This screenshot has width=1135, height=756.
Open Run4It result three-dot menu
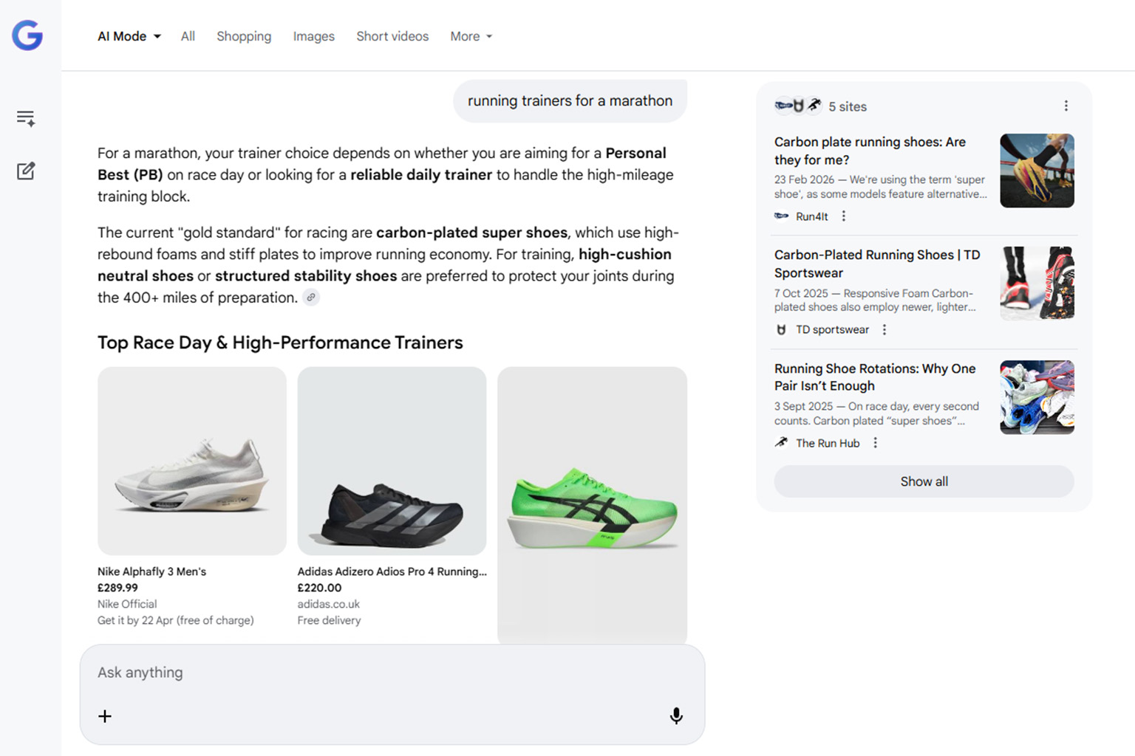coord(844,216)
